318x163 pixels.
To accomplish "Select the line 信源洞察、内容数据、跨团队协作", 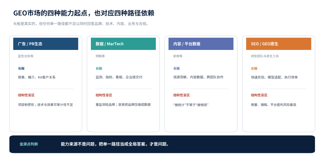I will tap(198, 77).
